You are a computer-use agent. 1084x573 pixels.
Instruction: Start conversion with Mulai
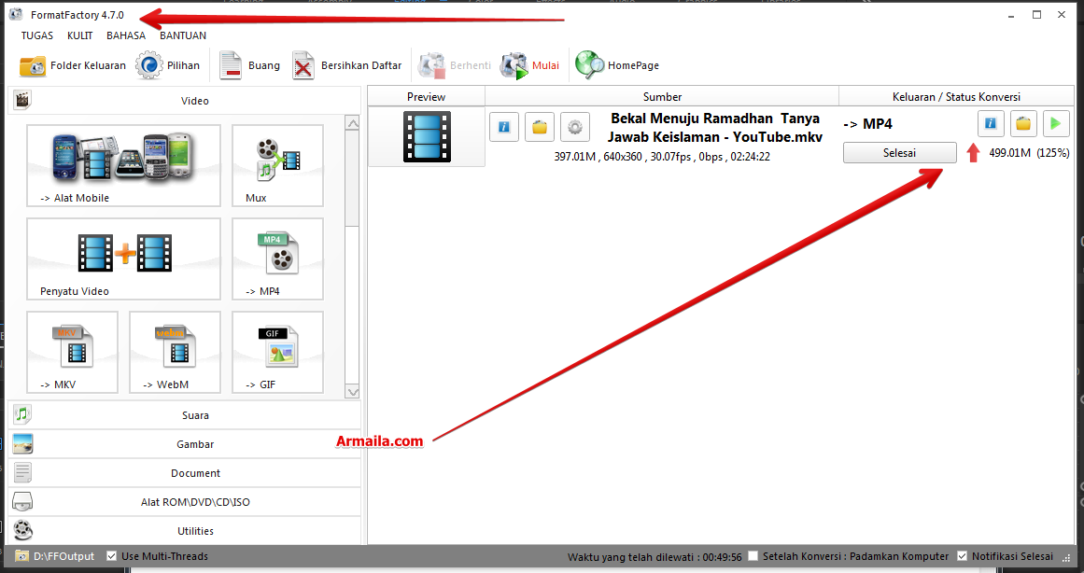[529, 65]
